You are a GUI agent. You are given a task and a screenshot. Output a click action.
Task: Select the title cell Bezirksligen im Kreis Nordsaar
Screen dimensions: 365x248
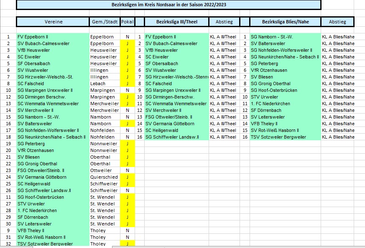[x=169, y=5]
